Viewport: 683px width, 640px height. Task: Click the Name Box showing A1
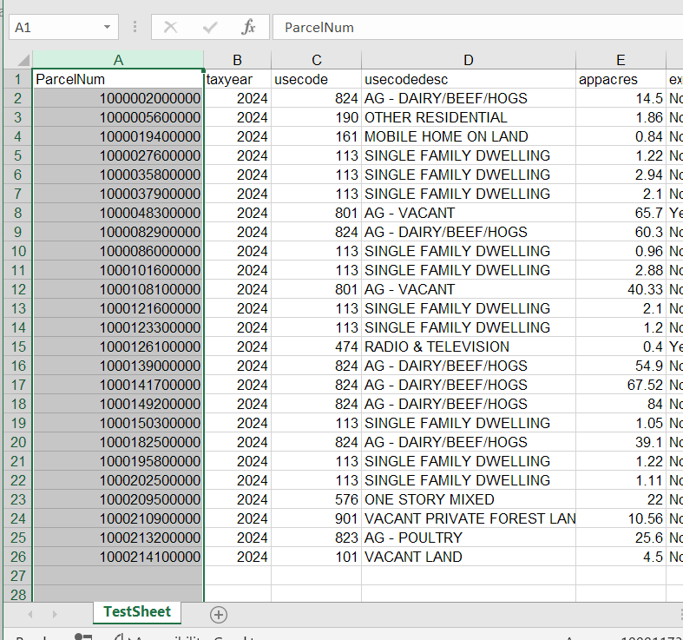63,28
